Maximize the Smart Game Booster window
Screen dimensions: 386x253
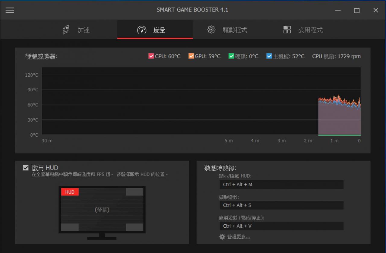(357, 10)
